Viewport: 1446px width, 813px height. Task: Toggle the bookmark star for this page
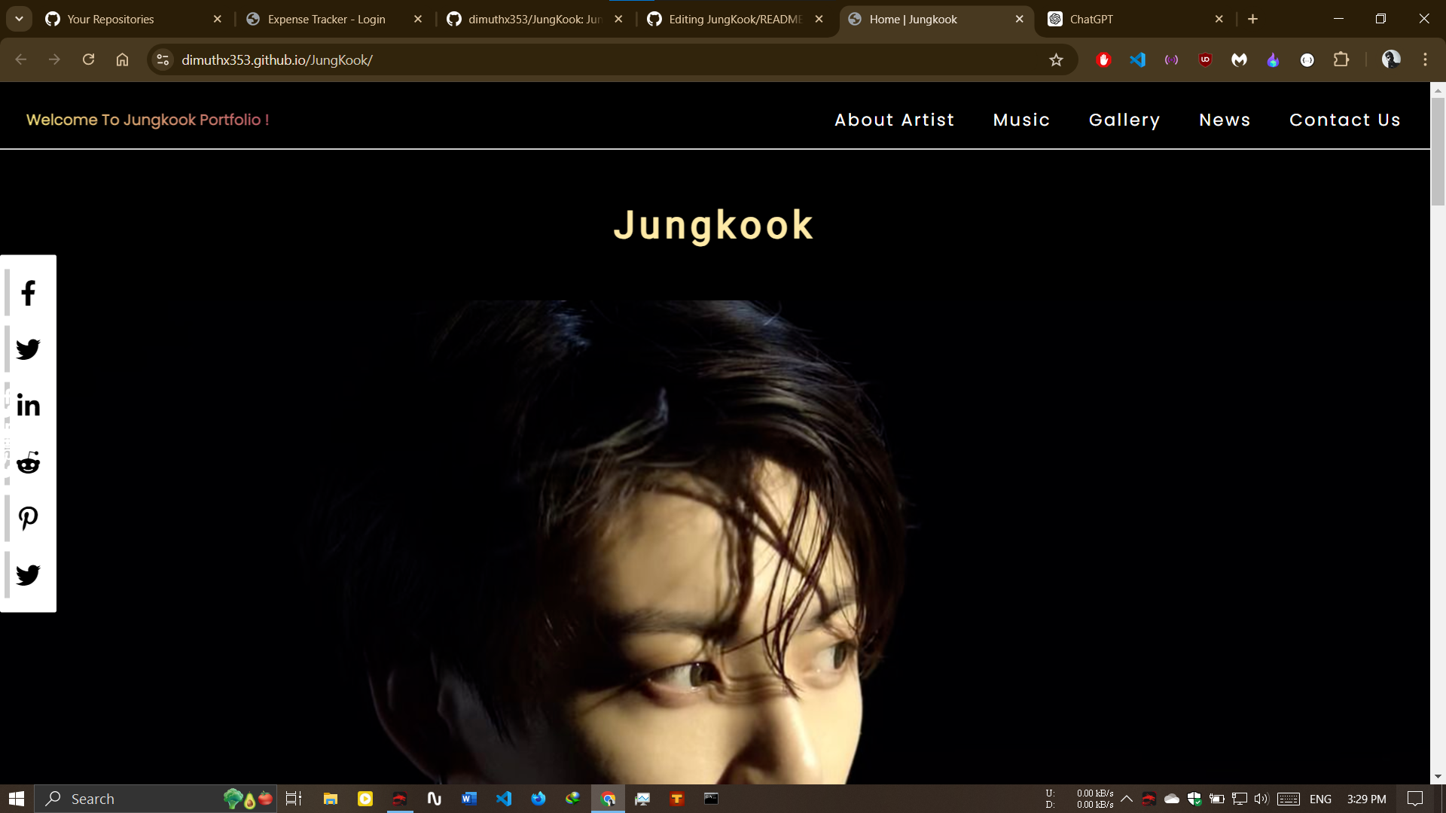pyautogui.click(x=1057, y=59)
